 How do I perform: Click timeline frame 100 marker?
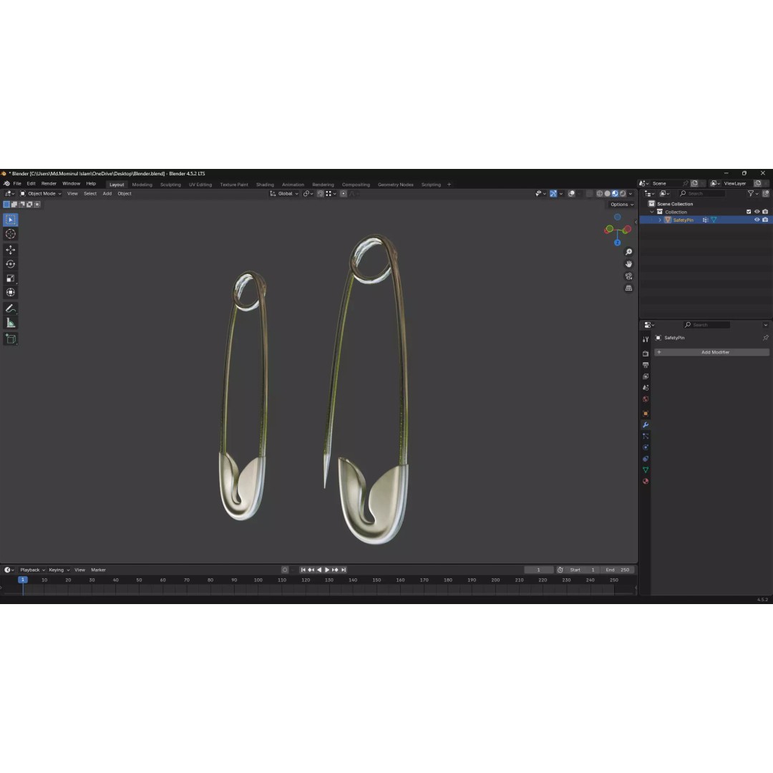(x=258, y=580)
